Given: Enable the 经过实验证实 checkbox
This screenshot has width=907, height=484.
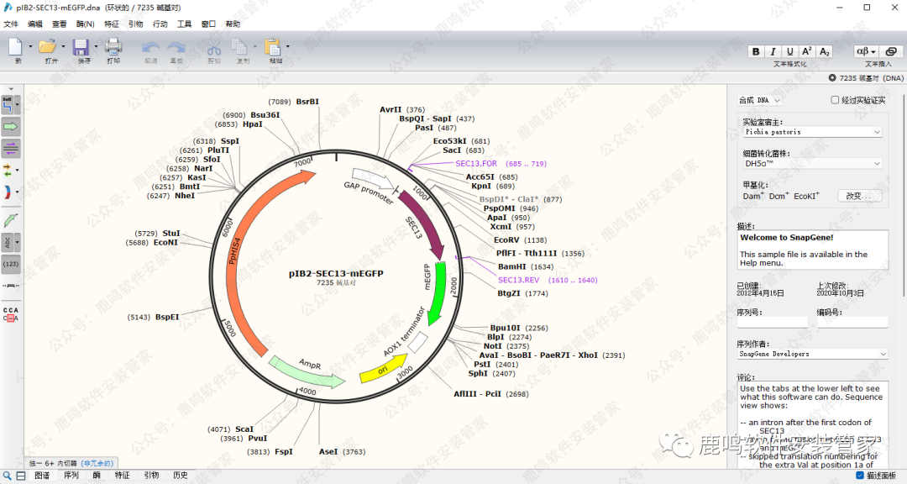Looking at the screenshot, I should pos(835,100).
